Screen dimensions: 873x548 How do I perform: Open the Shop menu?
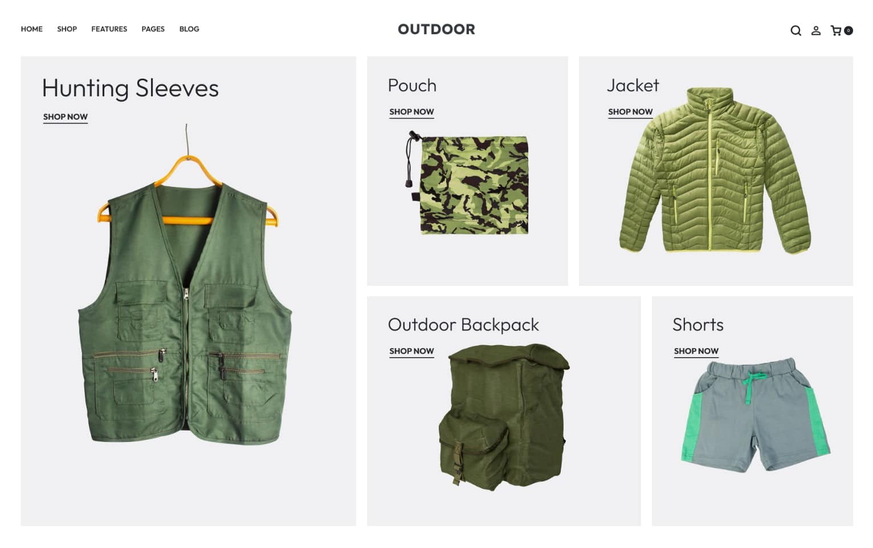point(67,29)
